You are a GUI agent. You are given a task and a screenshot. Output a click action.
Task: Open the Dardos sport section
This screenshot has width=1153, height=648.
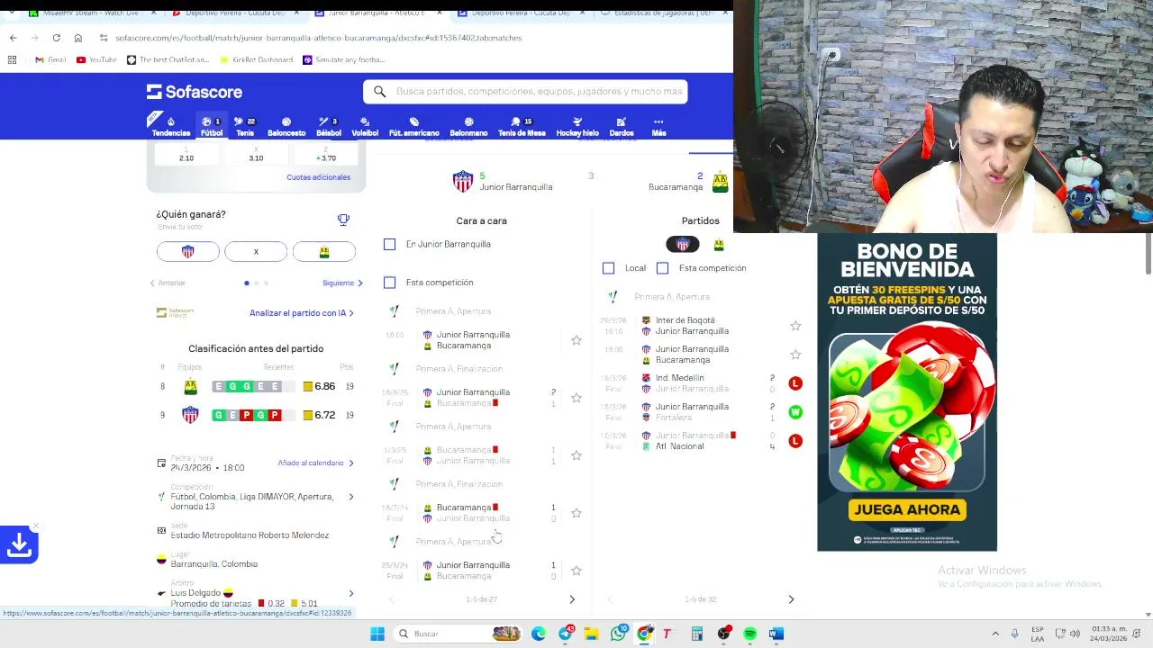[622, 126]
